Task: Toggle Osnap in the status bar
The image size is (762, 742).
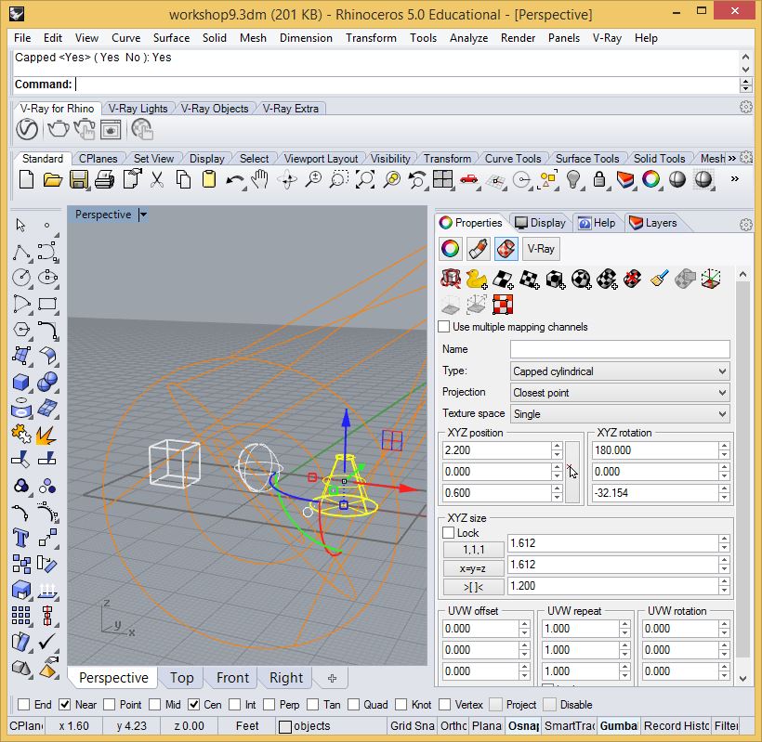Action: tap(523, 726)
